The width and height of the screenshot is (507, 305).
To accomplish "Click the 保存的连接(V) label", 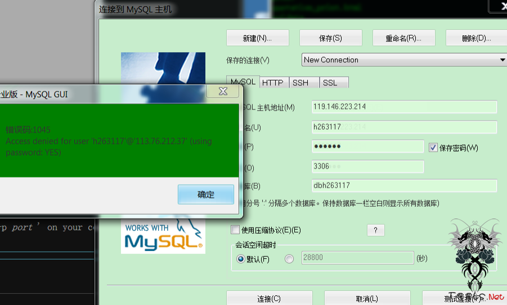I will coord(248,60).
